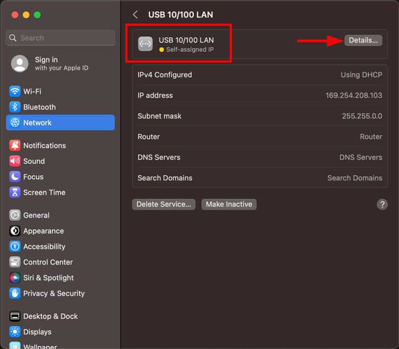Go back using the back chevron

point(135,14)
